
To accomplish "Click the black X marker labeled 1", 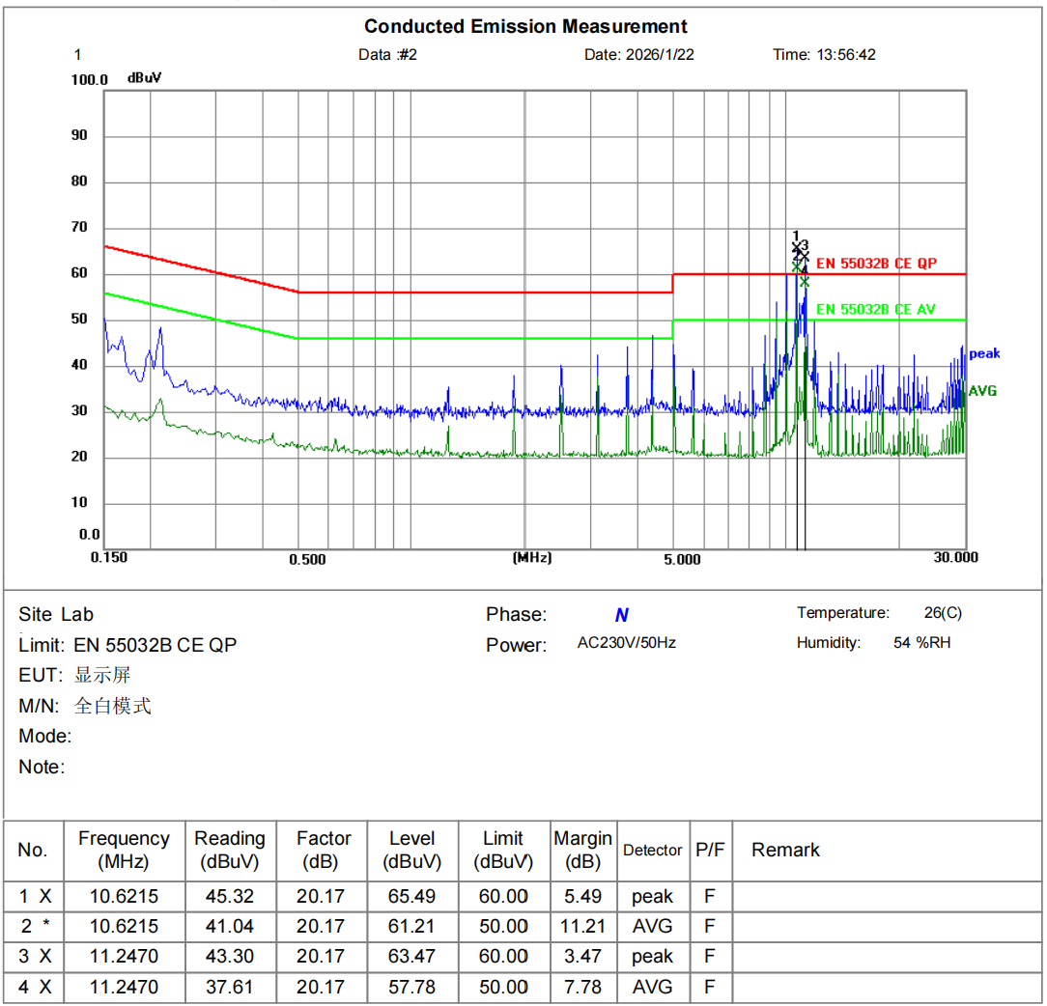I will click(x=797, y=249).
